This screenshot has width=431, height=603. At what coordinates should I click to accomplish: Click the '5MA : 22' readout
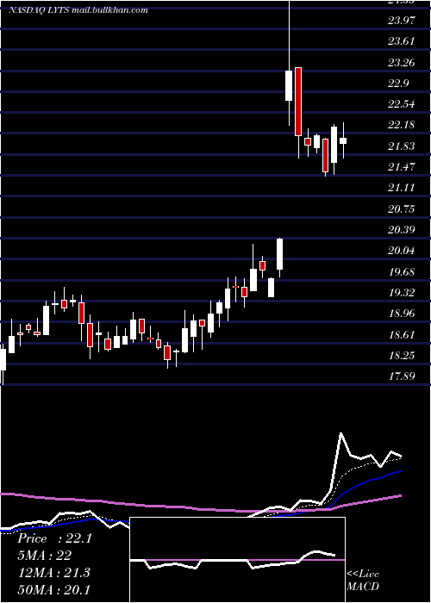[45, 556]
